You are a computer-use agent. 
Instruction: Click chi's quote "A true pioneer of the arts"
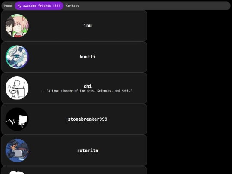tap(88, 91)
